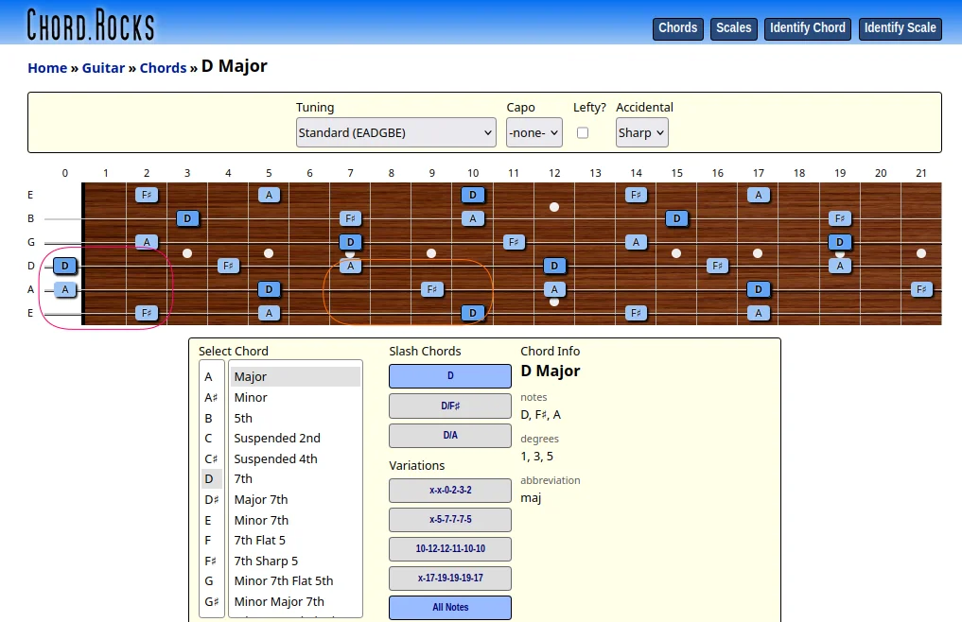Click the Chords breadcrumb link
Screen dimensions: 962x622
tap(164, 68)
